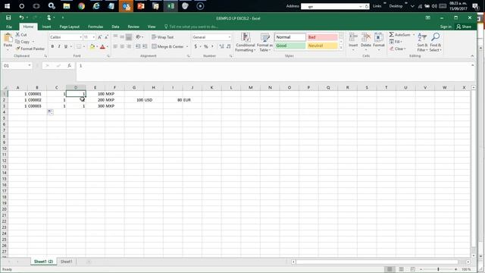Open PowerPoint from the Windows taskbar
The image size is (485, 273).
141,6
